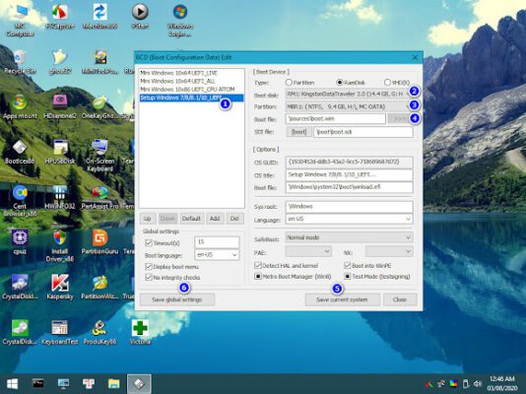Viewport: 526px width, 394px height.
Task: Click into the Timeout value field
Action: pos(217,241)
